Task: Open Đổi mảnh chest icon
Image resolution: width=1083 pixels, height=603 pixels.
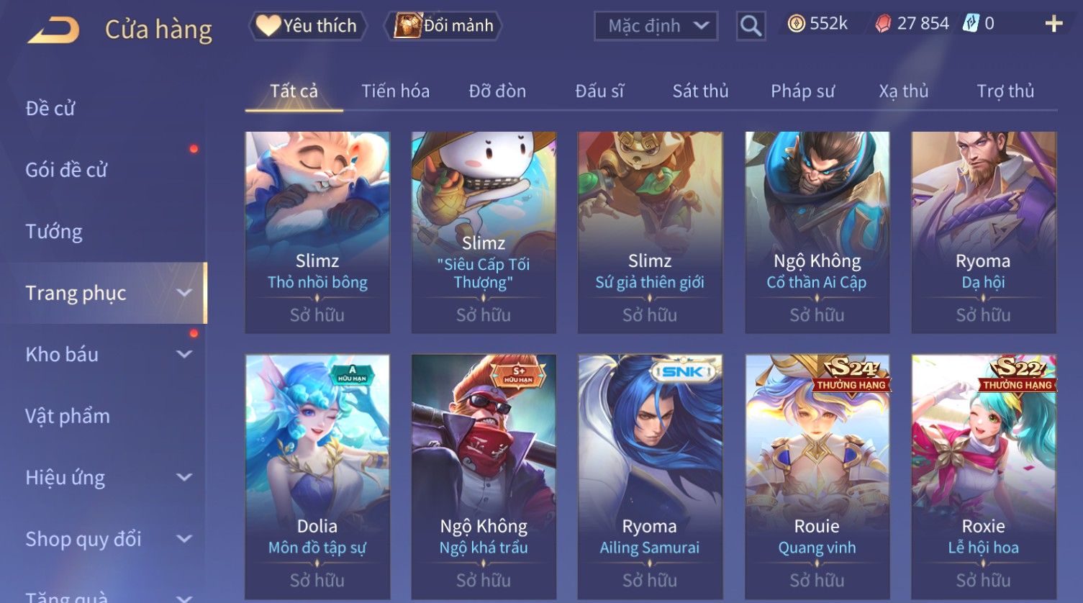Action: click(x=407, y=26)
